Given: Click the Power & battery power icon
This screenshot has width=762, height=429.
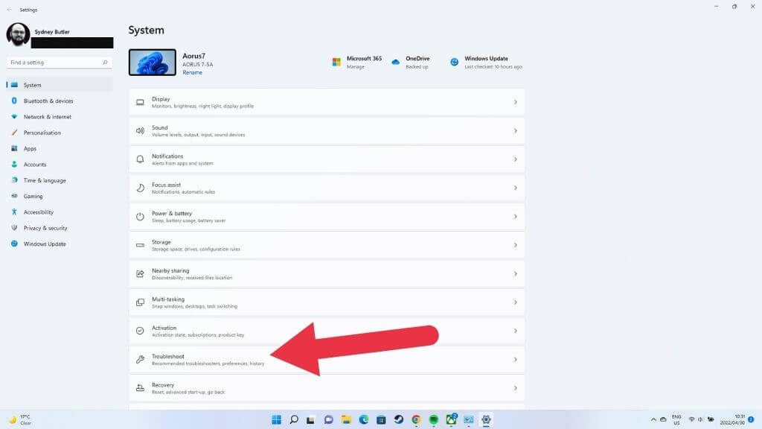Looking at the screenshot, I should 140,217.
